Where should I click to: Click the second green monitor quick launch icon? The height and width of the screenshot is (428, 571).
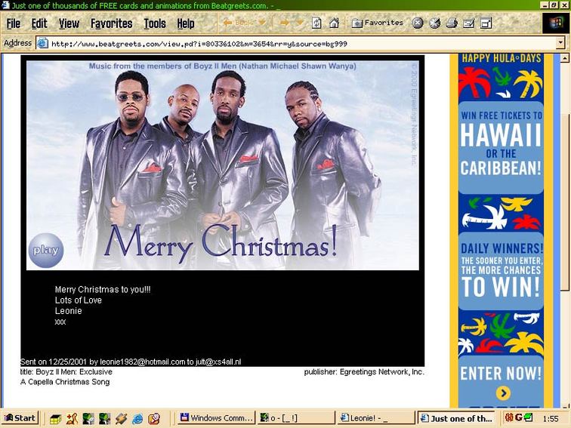point(104,419)
